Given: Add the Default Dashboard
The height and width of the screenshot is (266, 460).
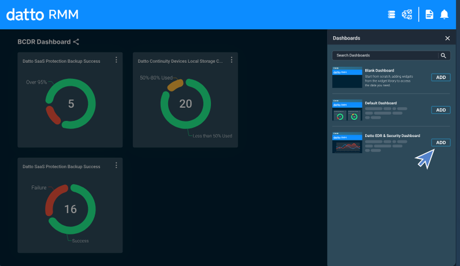Looking at the screenshot, I should 441,110.
